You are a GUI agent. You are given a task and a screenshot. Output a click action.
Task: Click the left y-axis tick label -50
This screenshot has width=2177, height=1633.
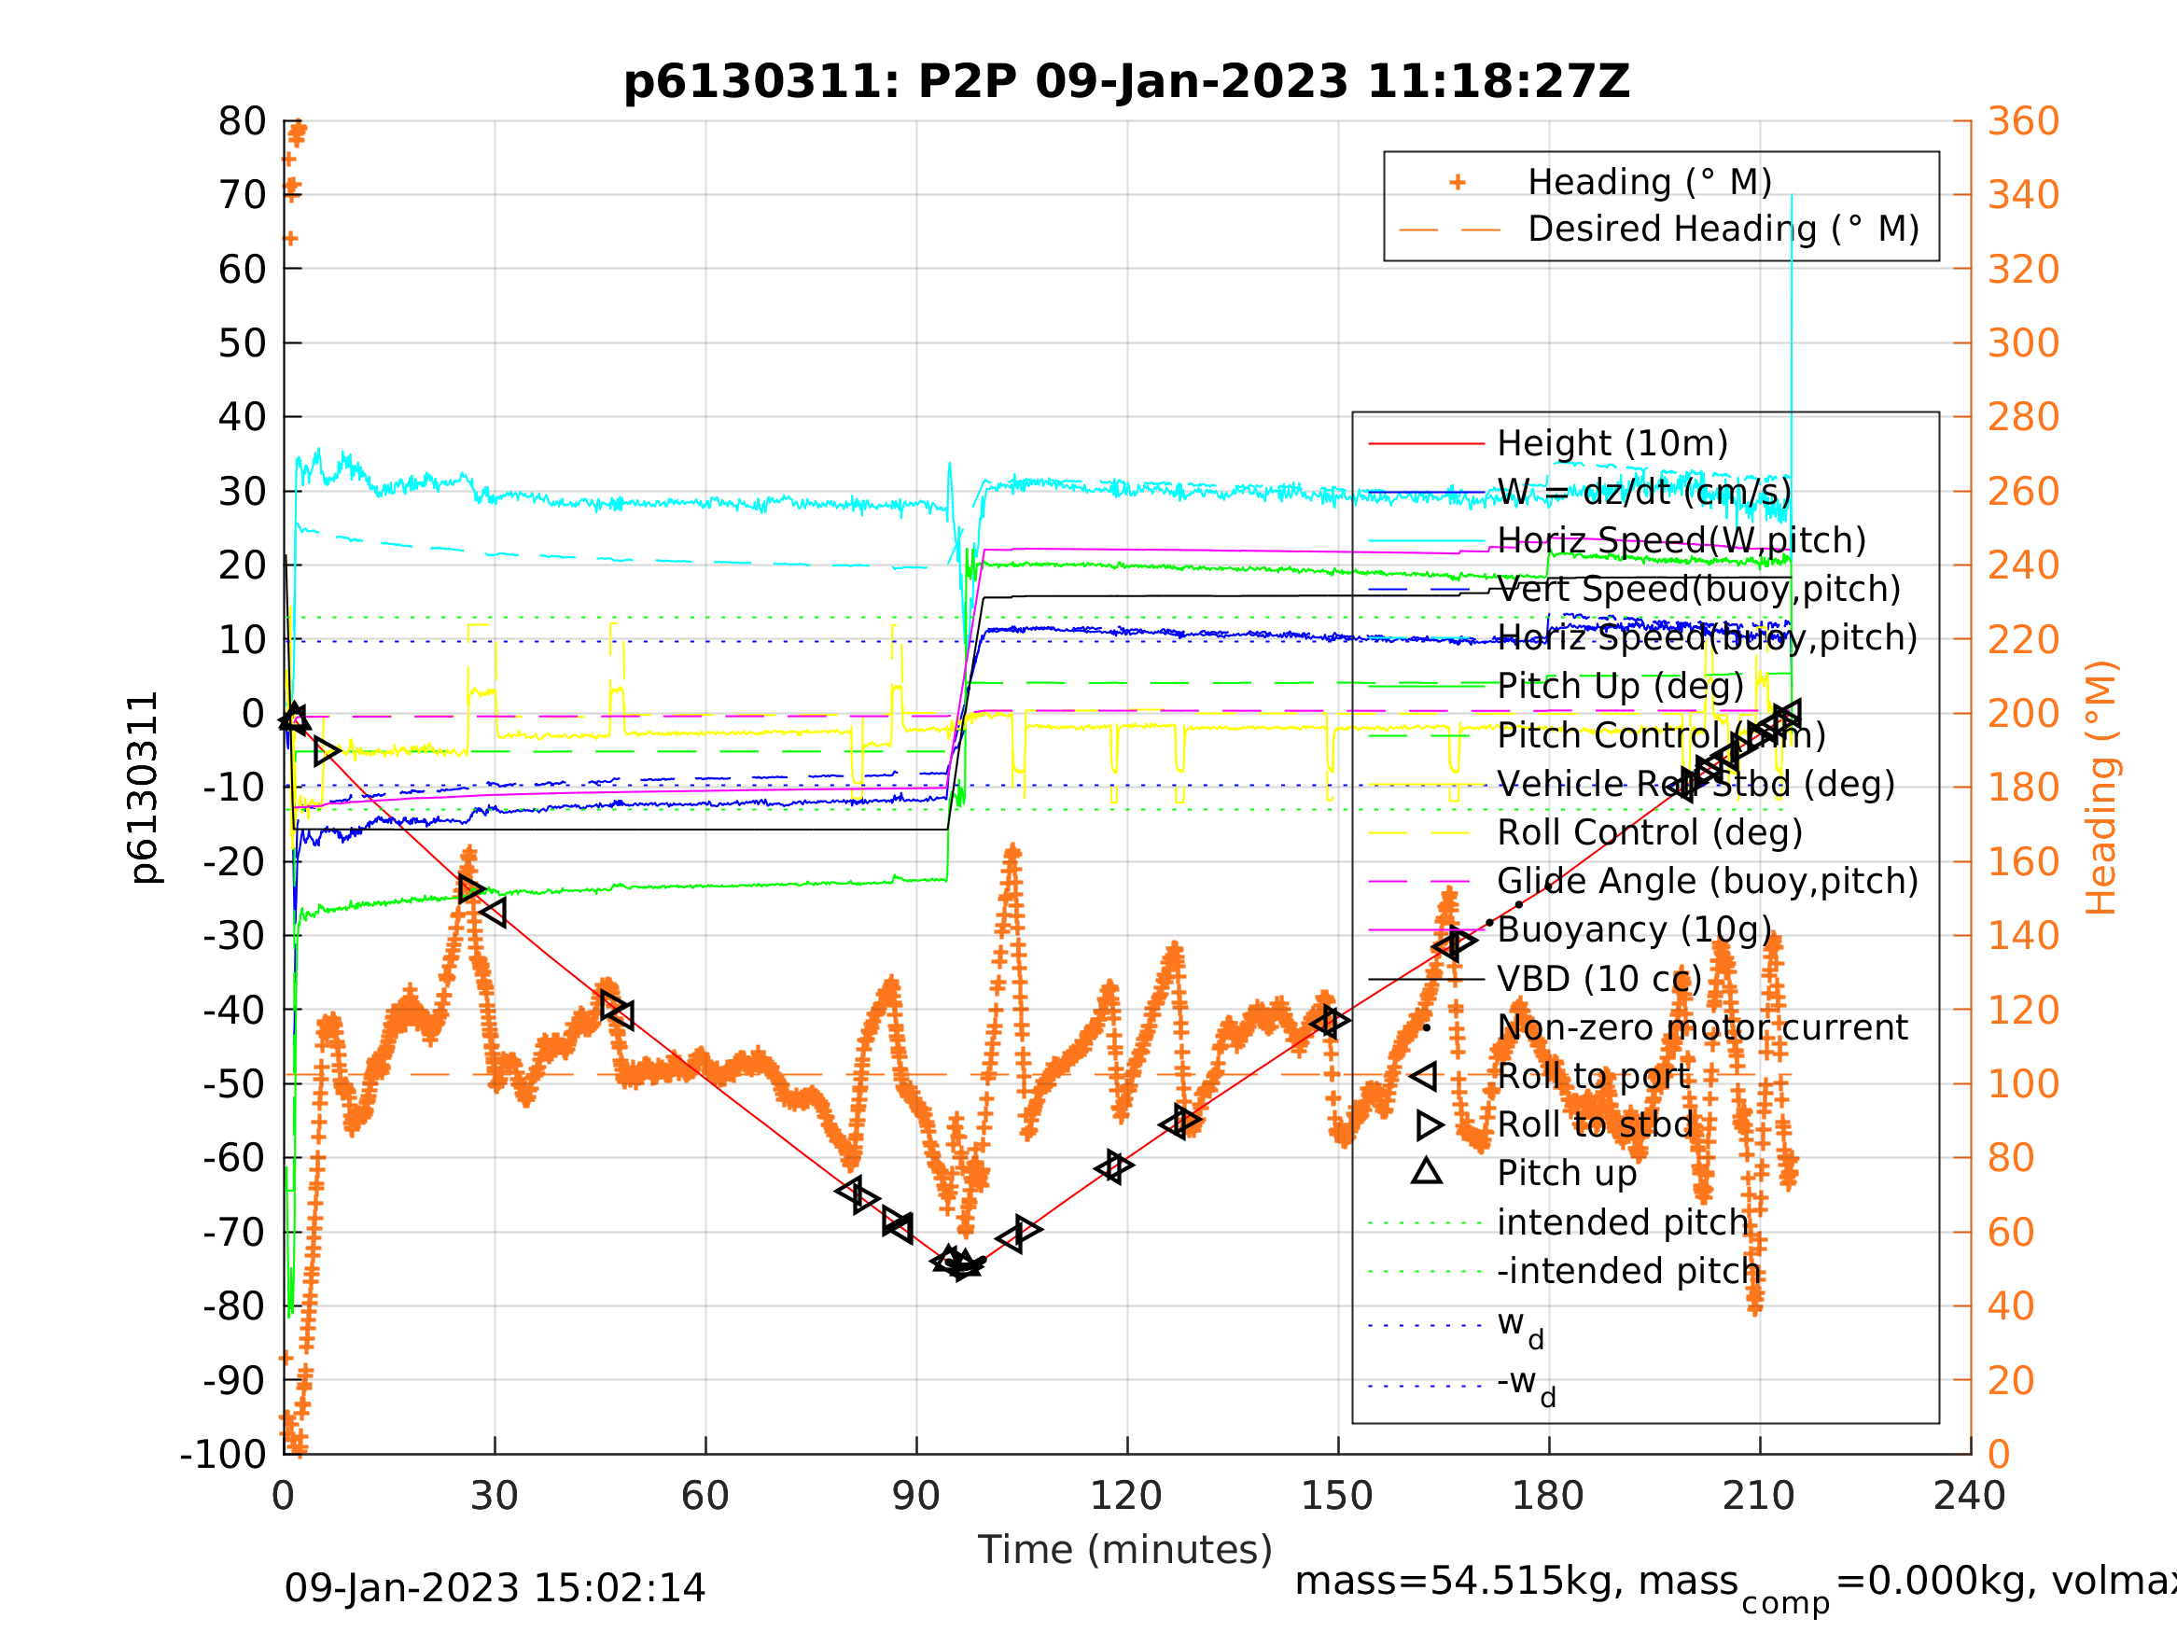(x=234, y=1083)
